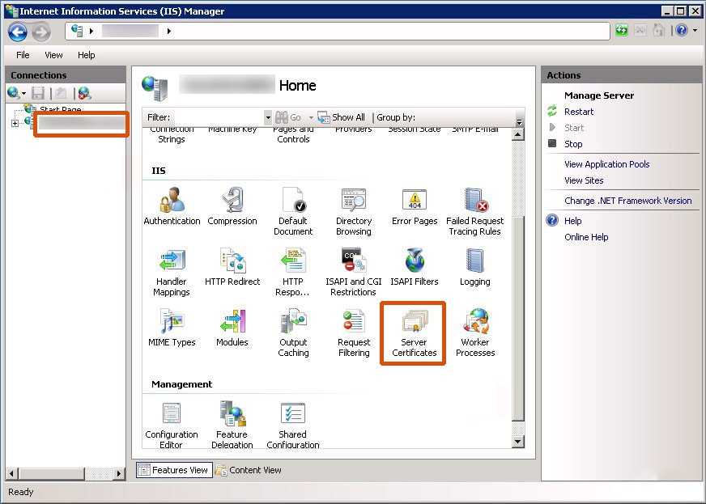Click the Back navigation arrow button
Image resolution: width=706 pixels, height=504 pixels.
tap(18, 32)
